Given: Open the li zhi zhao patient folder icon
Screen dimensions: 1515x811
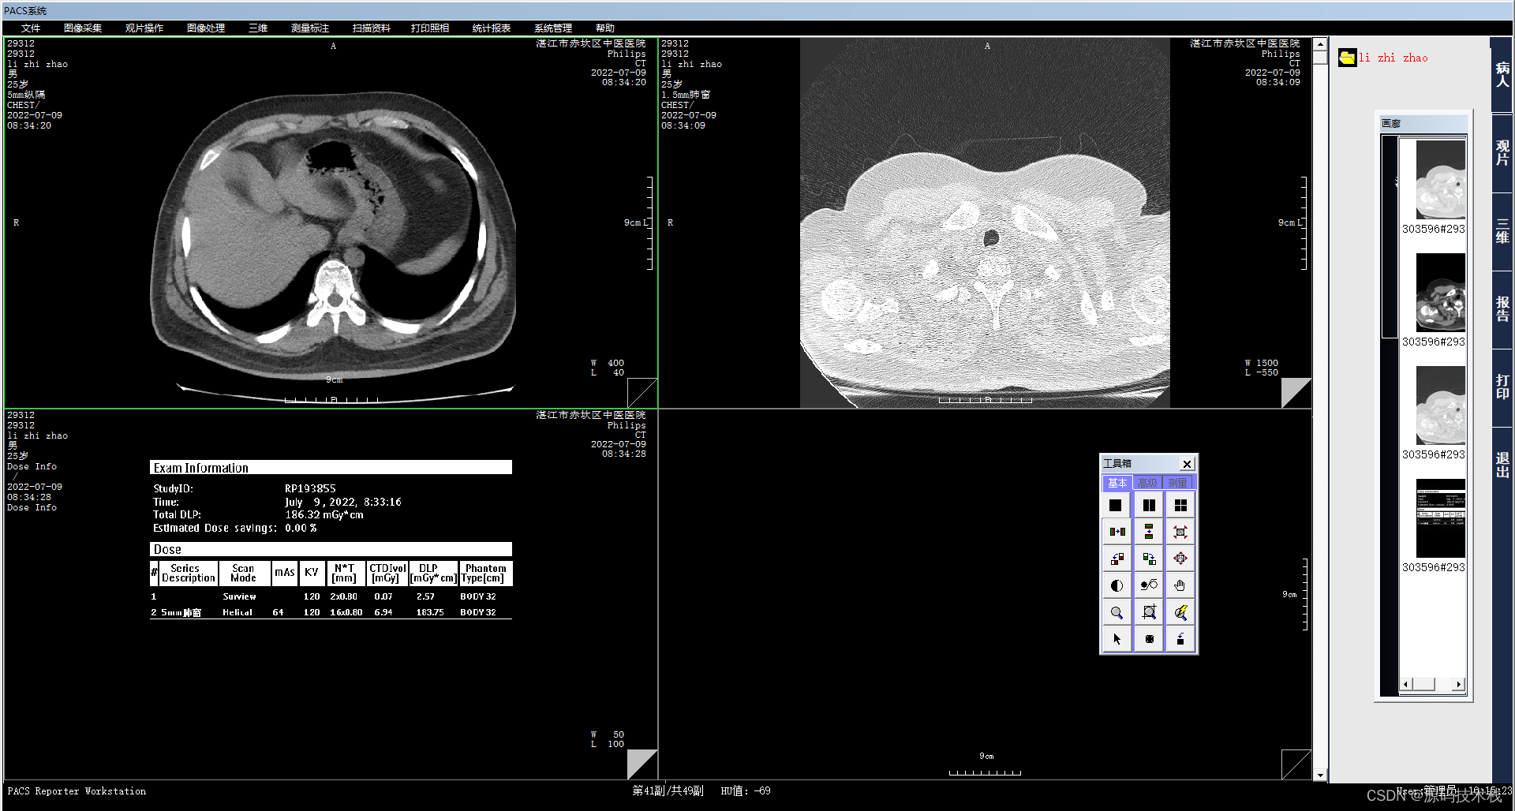Looking at the screenshot, I should tap(1347, 58).
